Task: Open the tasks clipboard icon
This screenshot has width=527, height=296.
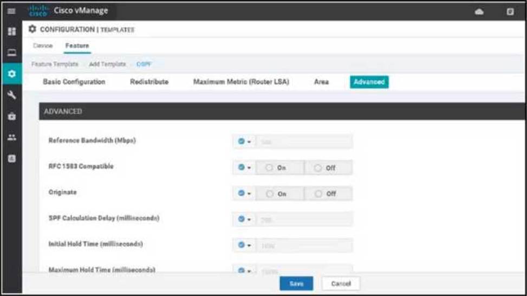Action: click(510, 12)
